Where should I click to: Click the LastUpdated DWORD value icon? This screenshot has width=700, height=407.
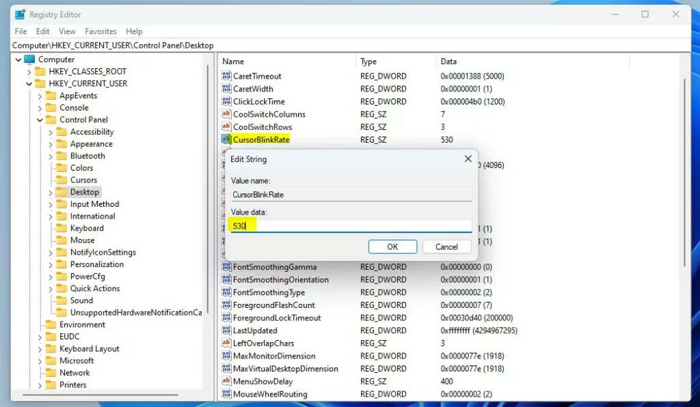[226, 331]
